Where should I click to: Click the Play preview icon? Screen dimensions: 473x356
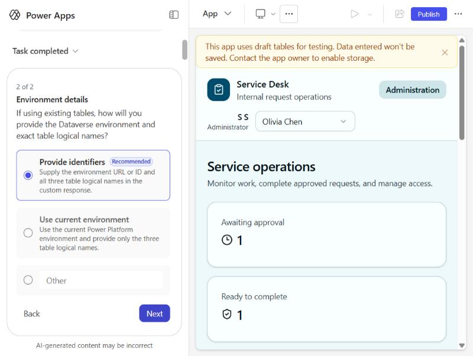pos(354,14)
